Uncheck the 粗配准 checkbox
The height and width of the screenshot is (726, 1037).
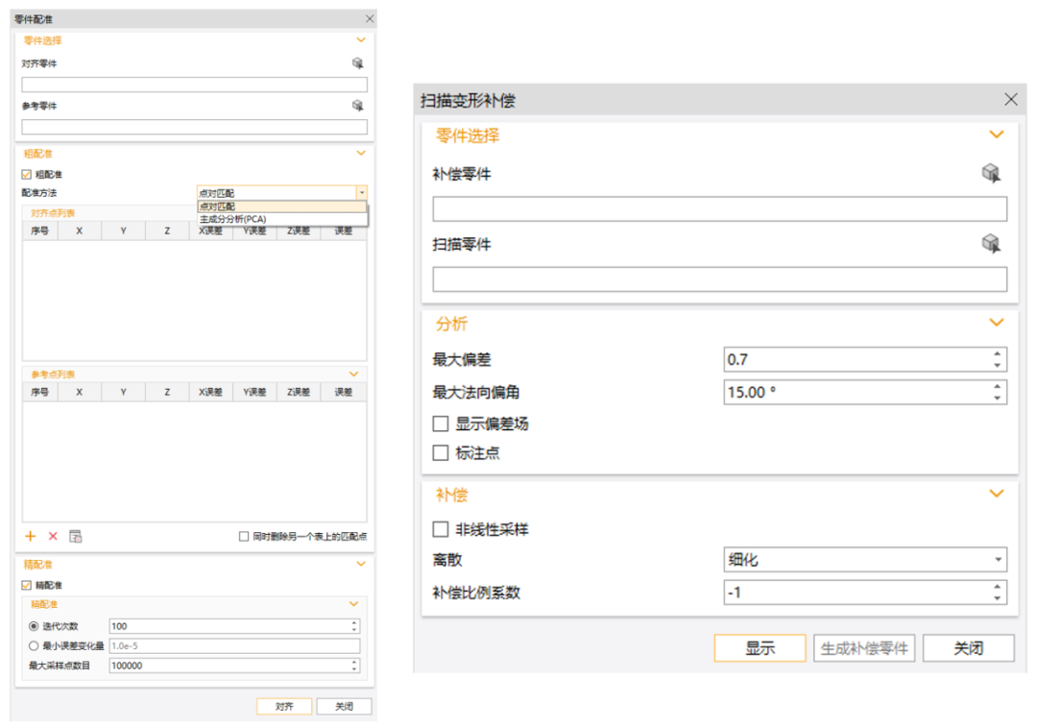(27, 175)
